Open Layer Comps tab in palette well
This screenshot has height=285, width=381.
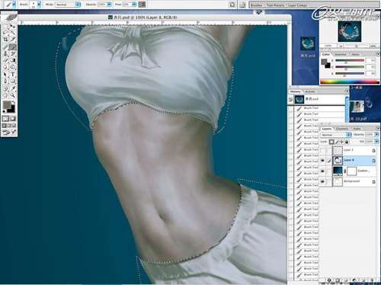[298, 5]
